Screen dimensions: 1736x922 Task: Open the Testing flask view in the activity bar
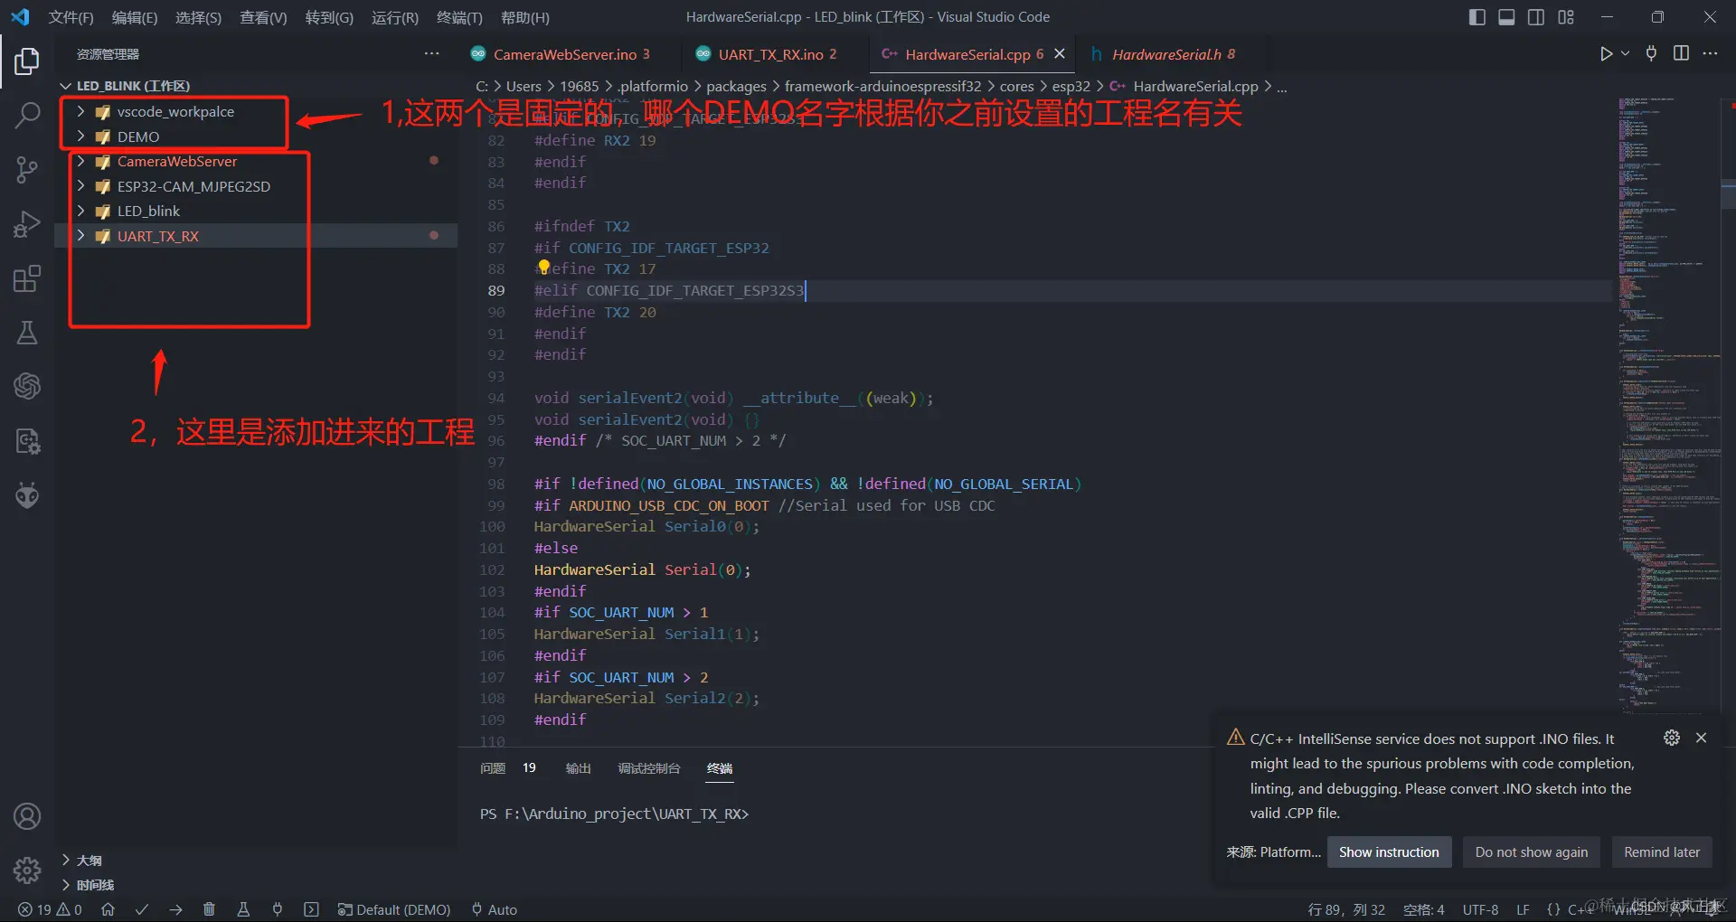27,333
